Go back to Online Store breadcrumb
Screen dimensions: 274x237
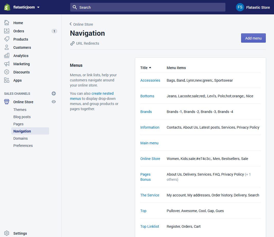[x=81, y=24]
